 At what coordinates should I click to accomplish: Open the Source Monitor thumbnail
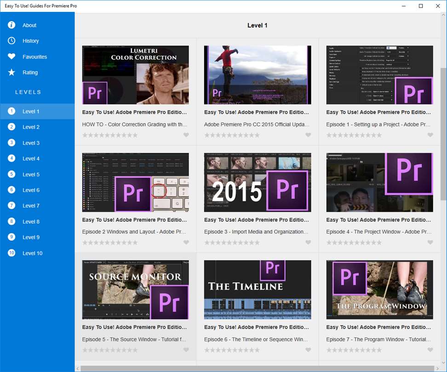pyautogui.click(x=135, y=289)
